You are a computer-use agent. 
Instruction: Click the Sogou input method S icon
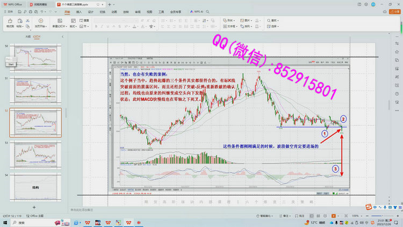pos(369,208)
